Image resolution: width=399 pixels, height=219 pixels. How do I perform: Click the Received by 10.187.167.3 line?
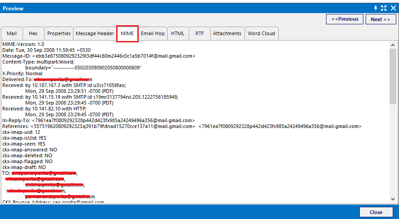pyautogui.click(x=64, y=85)
